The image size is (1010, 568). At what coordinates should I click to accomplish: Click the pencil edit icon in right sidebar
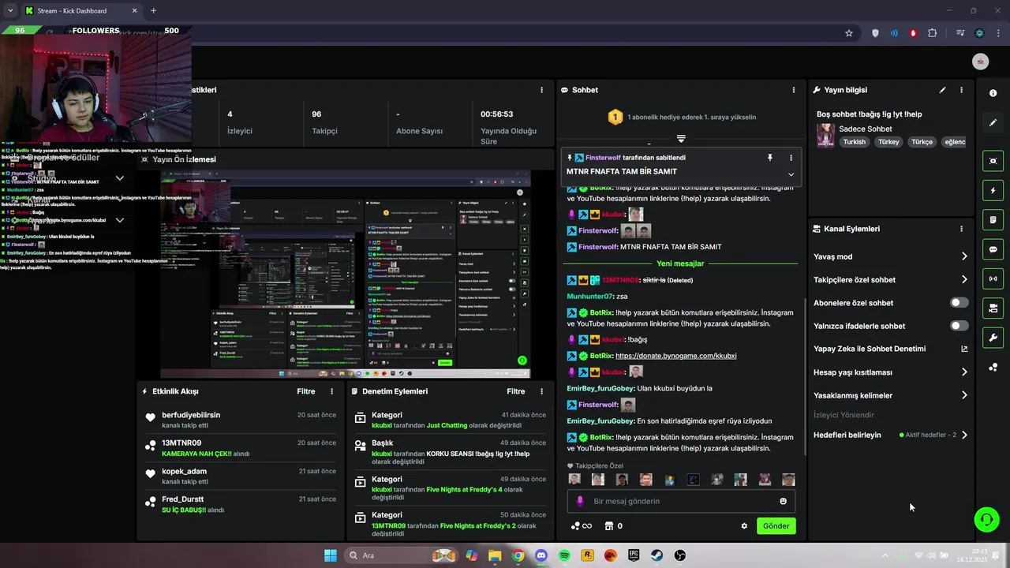click(x=993, y=123)
